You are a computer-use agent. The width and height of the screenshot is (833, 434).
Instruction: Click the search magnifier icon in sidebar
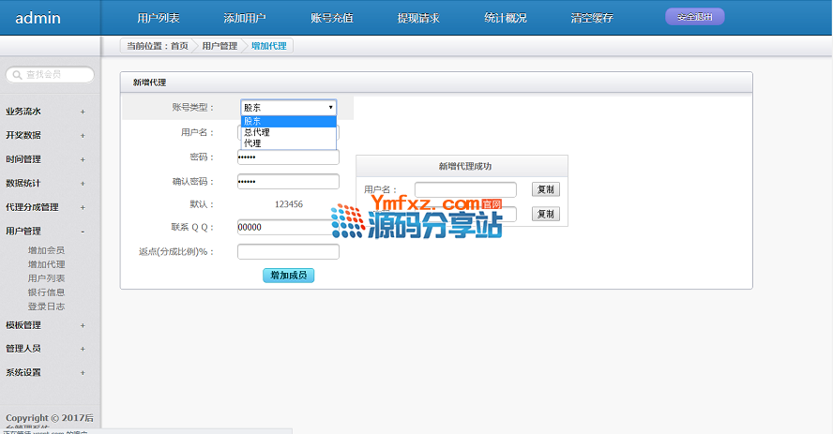(x=16, y=75)
